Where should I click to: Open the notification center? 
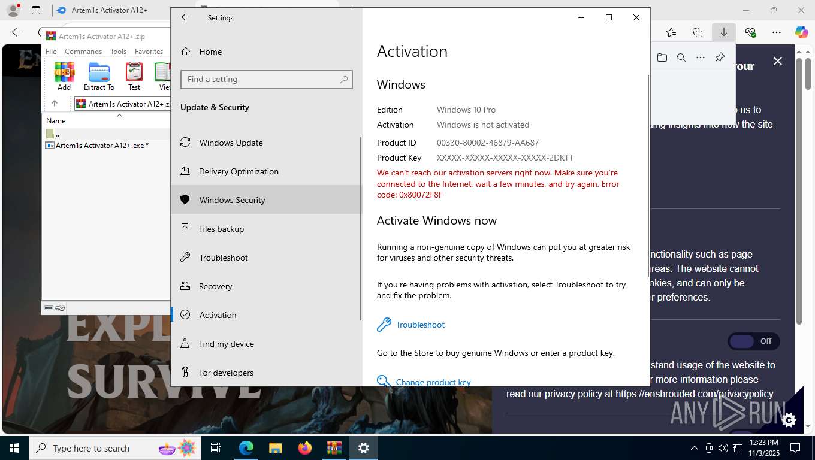click(795, 448)
